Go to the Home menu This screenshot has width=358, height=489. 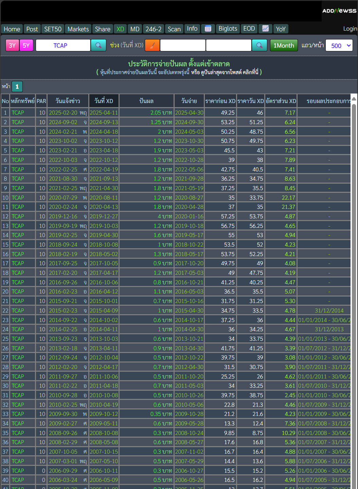pyautogui.click(x=12, y=29)
